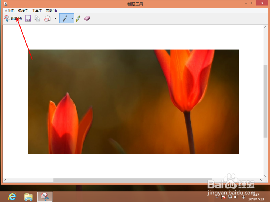
Task: Open the volume icon in the system tray
Action: [236, 197]
